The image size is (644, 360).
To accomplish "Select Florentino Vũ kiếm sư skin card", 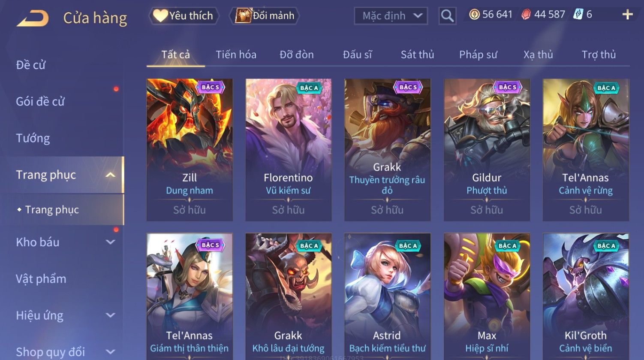I will (289, 150).
